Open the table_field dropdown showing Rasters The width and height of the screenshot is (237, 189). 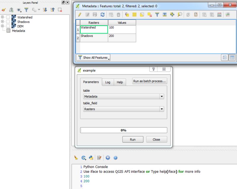123,109
